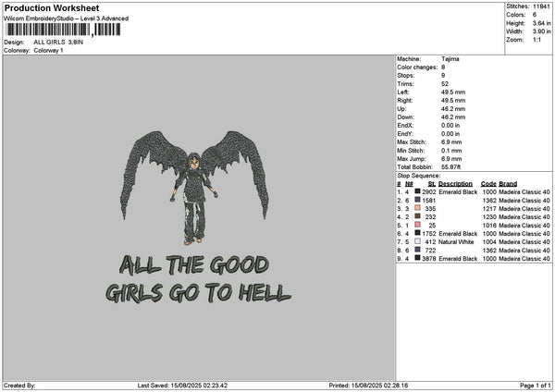The image size is (555, 392).
Task: Click the Trims value '52'
Action: (445, 84)
